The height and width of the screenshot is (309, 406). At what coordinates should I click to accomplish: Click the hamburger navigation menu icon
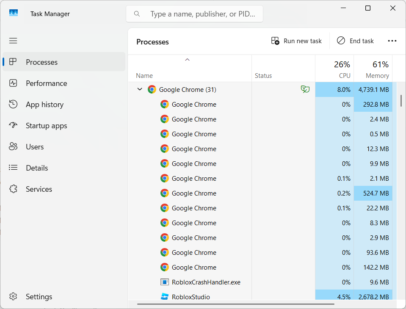coord(13,41)
